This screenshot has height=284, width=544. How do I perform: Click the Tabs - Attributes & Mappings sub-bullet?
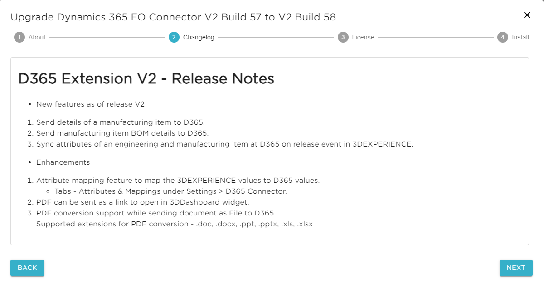pos(170,191)
